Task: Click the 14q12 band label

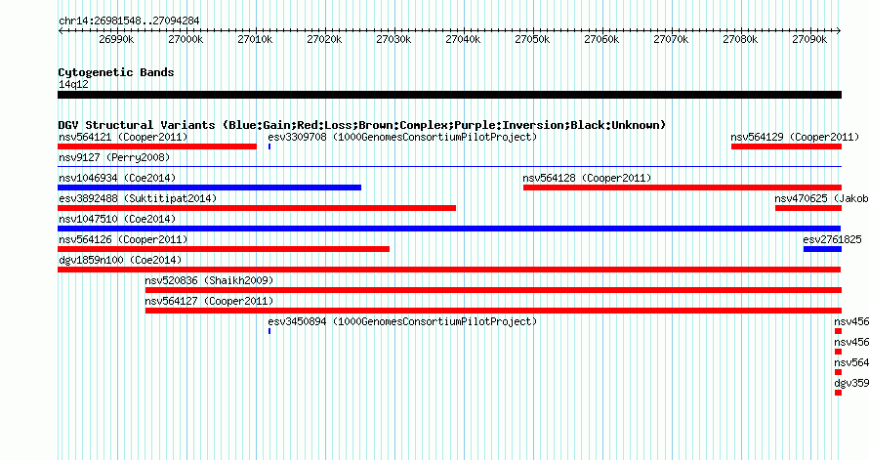Action: point(73,85)
